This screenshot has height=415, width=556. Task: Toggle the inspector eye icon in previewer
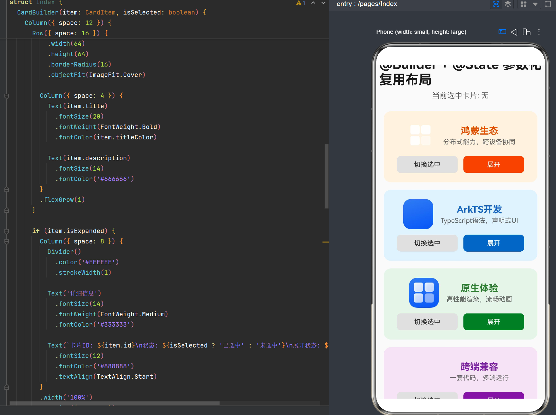[x=496, y=4]
